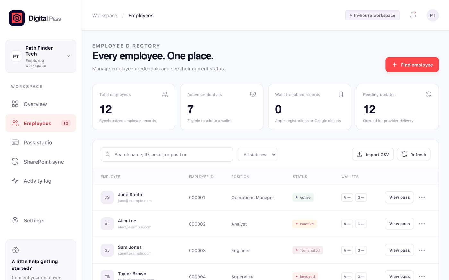Image resolution: width=449 pixels, height=280 pixels.
Task: Click the help question mark icon
Action: (15, 250)
